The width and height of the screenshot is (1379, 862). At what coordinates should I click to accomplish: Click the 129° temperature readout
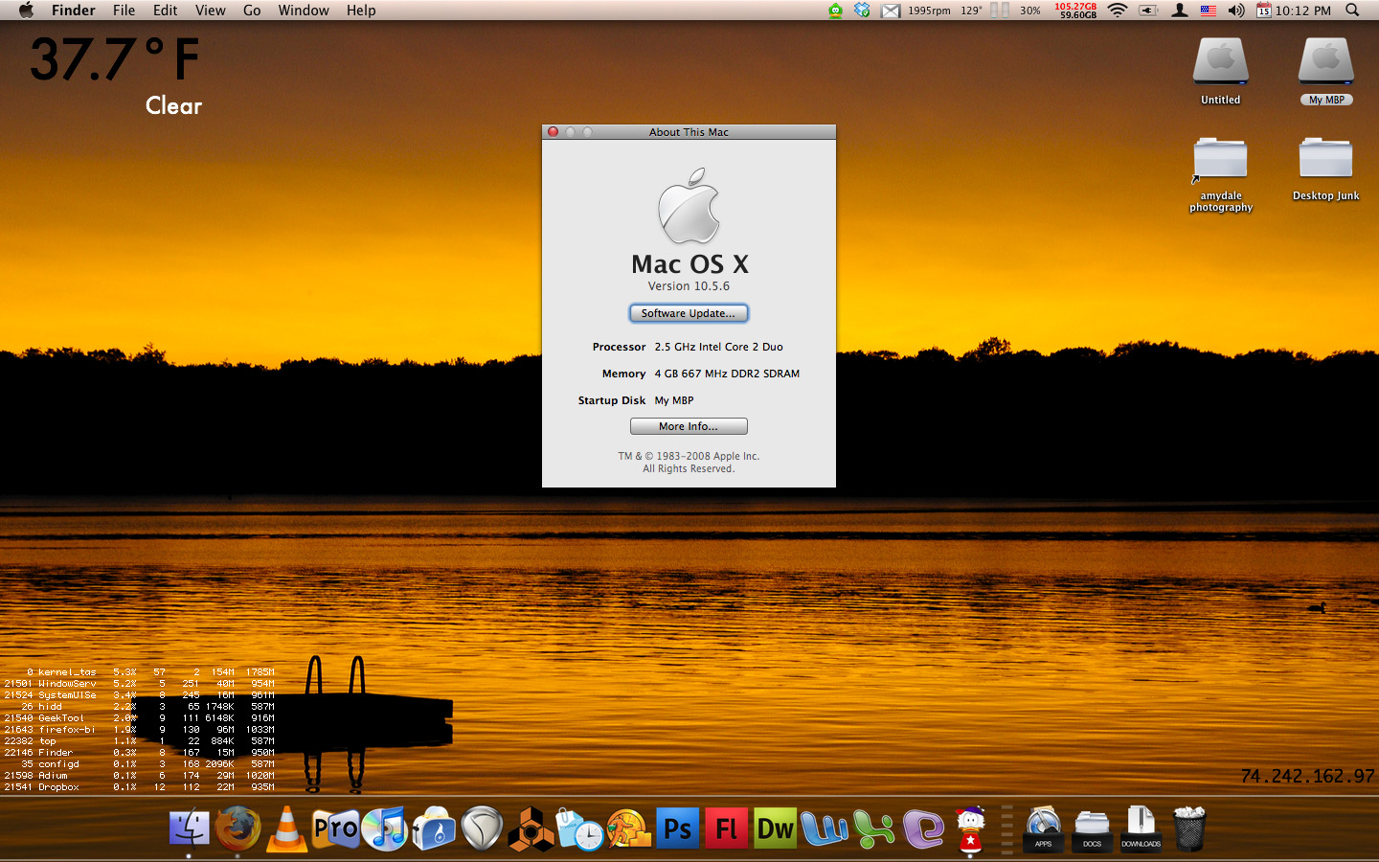click(x=971, y=11)
